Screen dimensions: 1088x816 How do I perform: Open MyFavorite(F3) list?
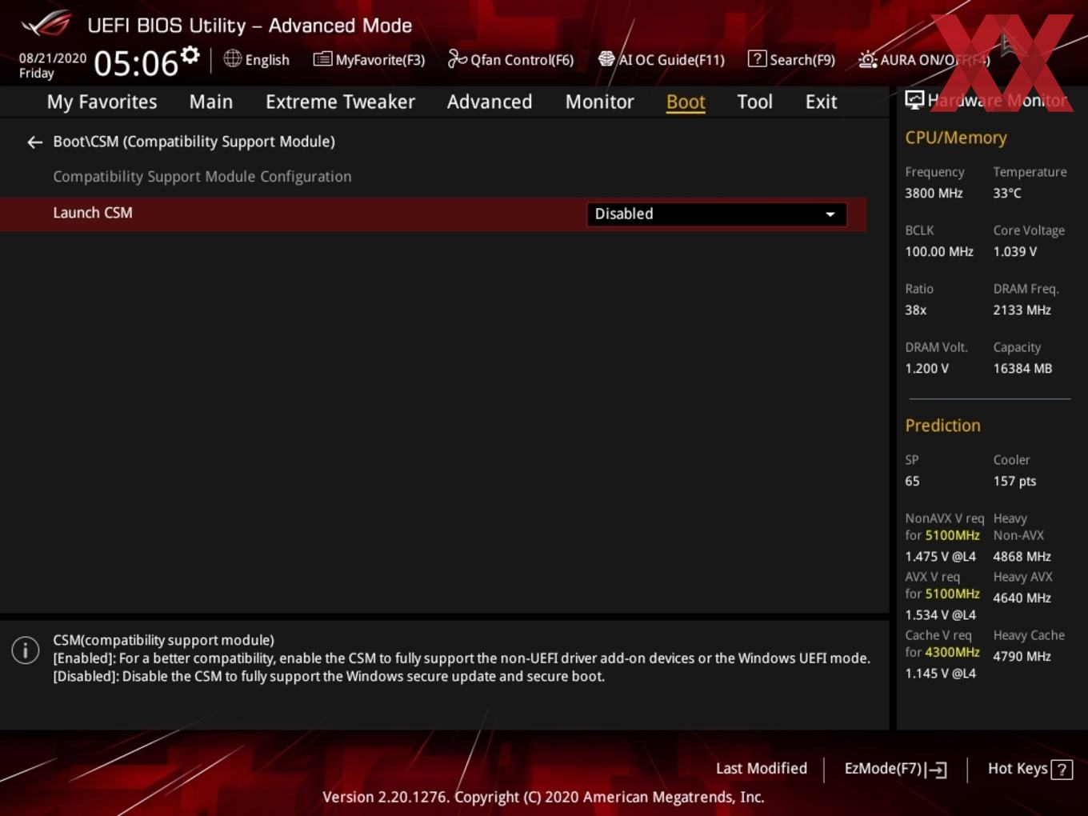click(x=369, y=59)
